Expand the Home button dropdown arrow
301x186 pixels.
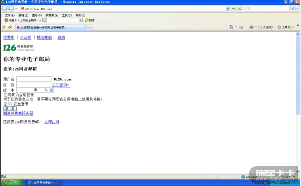coord(236,27)
